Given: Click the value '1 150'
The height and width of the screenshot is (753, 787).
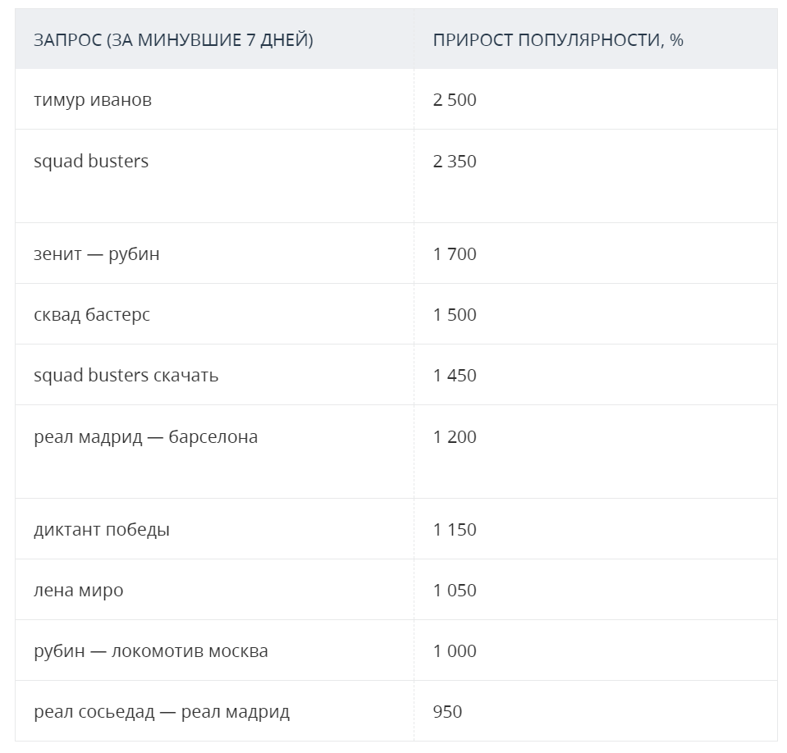Looking at the screenshot, I should coord(455,529).
